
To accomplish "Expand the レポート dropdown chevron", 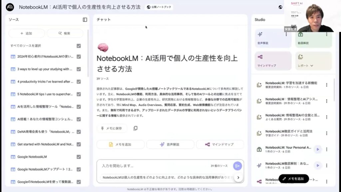I will pos(312,66).
